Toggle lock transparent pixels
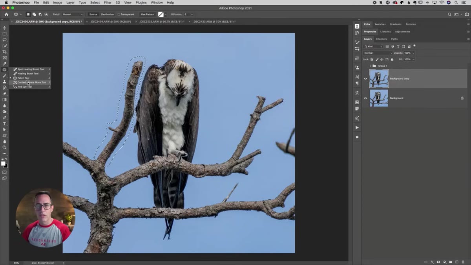Image resolution: width=471 pixels, height=265 pixels. coord(372,59)
